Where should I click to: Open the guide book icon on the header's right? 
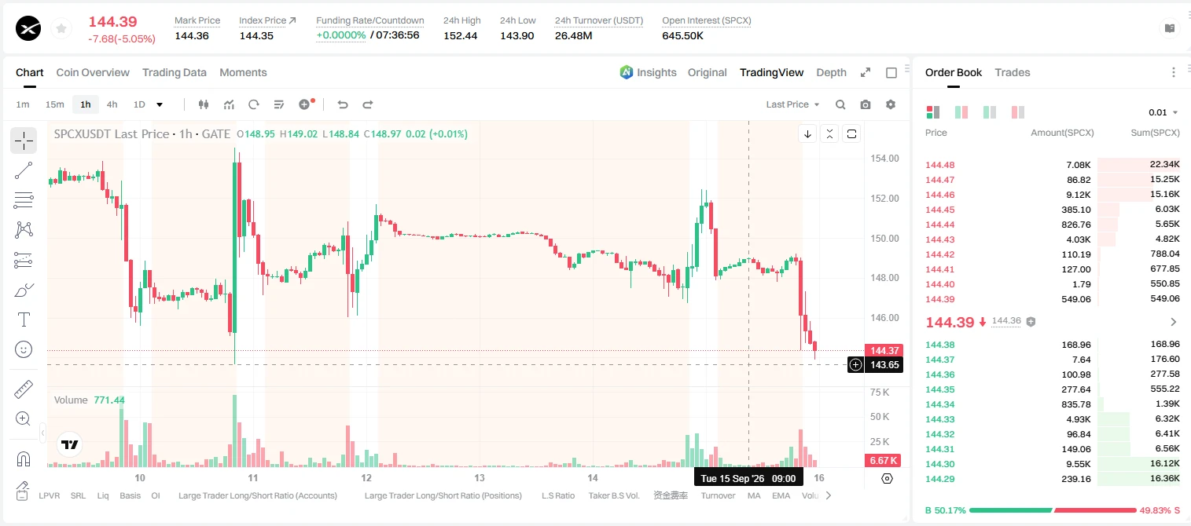[1170, 28]
